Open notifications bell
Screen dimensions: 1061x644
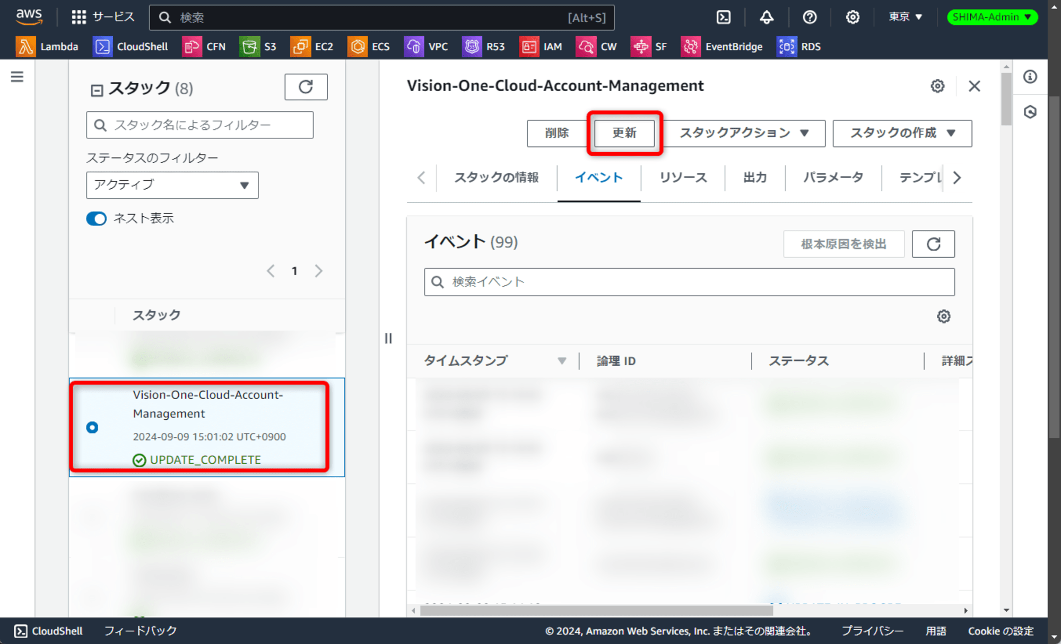click(x=767, y=17)
